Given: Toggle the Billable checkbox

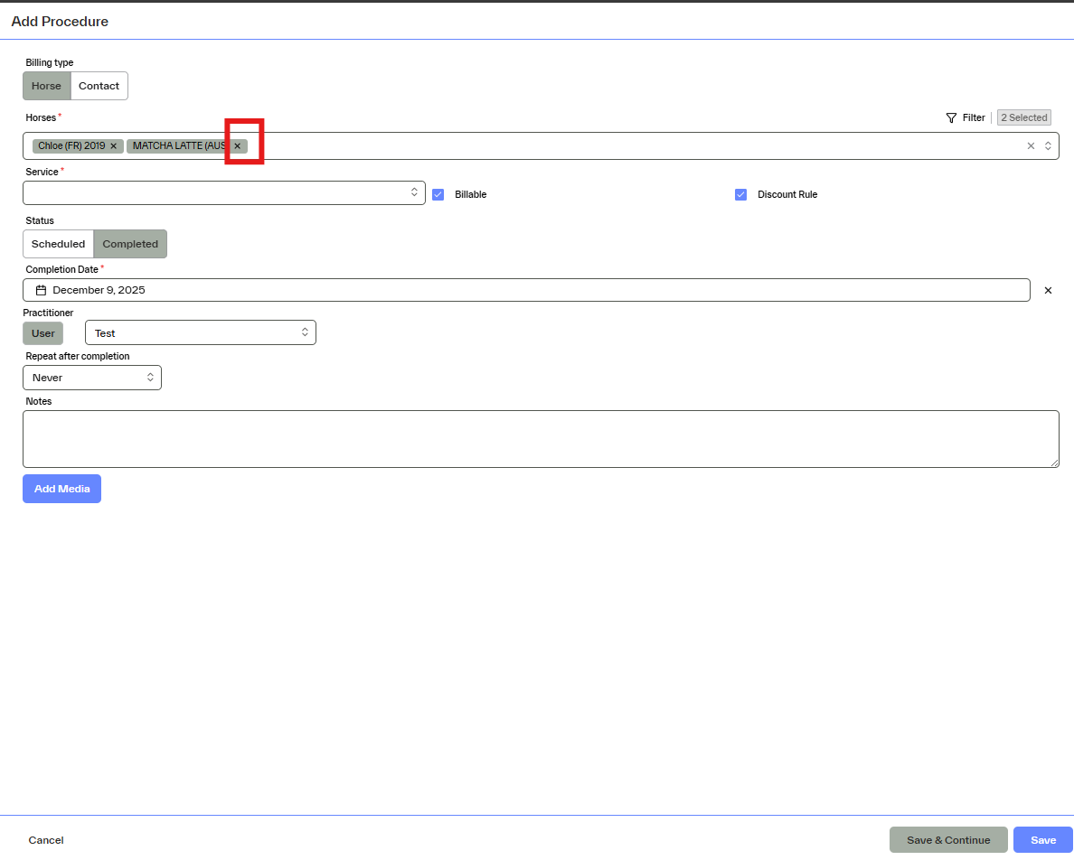Looking at the screenshot, I should coord(438,194).
